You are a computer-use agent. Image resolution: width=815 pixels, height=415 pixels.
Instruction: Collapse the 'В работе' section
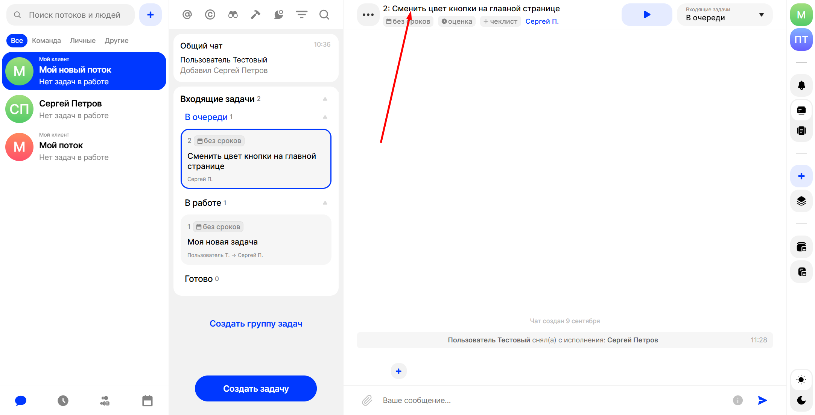325,203
